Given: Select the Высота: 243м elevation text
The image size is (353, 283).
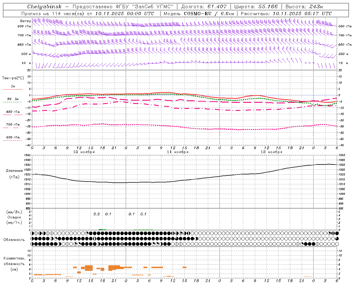Looking at the screenshot, I should coord(304,7).
